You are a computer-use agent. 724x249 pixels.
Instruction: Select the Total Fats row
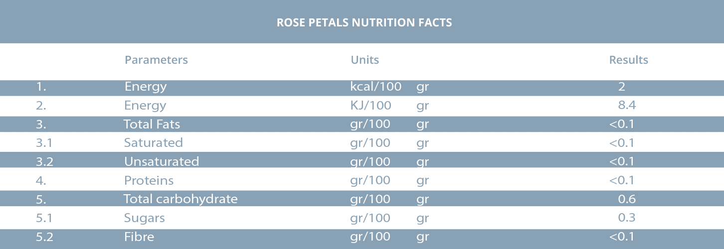pyautogui.click(x=152, y=124)
